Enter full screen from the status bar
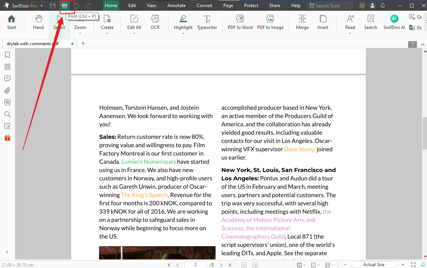 click(x=413, y=265)
